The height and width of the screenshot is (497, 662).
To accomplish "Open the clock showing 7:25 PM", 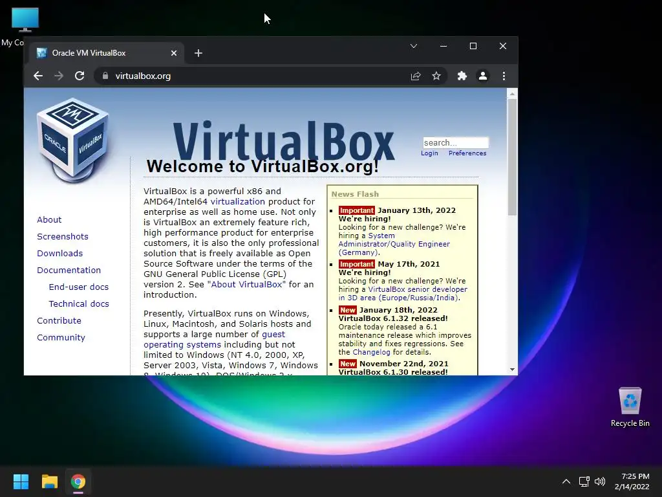I will 632,481.
